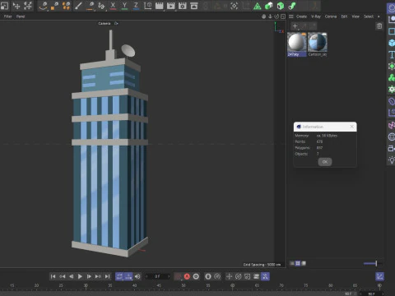Open the globe environment object icon
This screenshot has width=395, height=296.
[392, 136]
